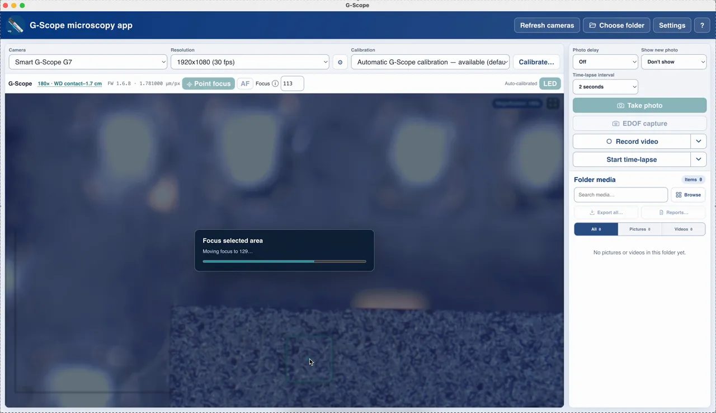Click the Browse button

(688, 195)
